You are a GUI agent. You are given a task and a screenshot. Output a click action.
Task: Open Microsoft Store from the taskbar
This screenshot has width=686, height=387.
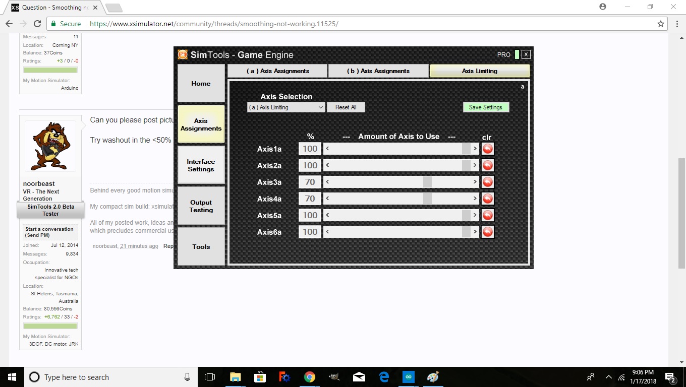(260, 377)
